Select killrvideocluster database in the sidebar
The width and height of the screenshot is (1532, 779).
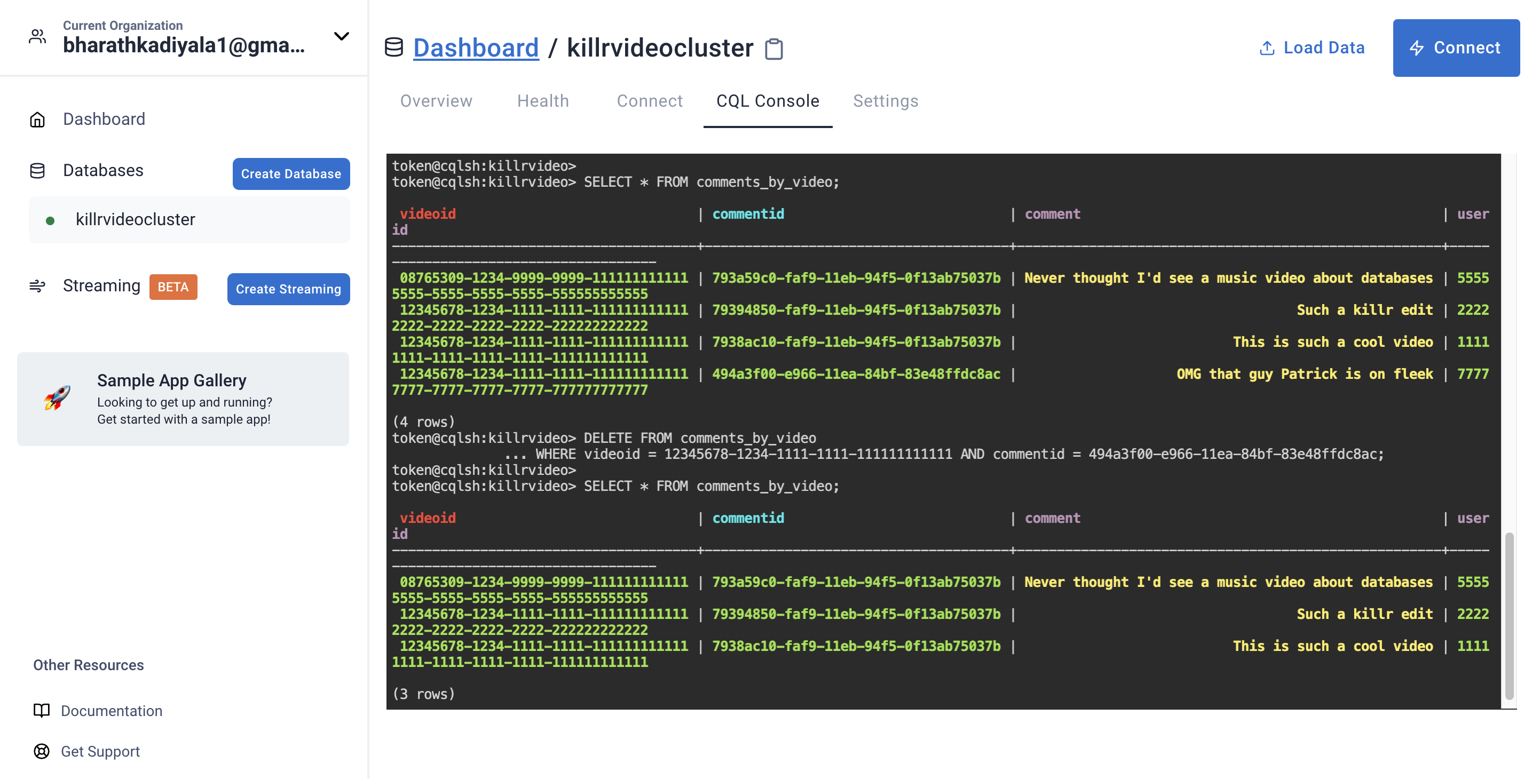click(136, 219)
